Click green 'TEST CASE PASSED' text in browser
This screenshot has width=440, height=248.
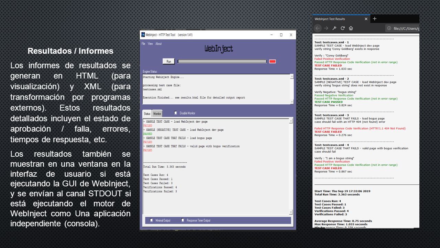[x=329, y=102]
